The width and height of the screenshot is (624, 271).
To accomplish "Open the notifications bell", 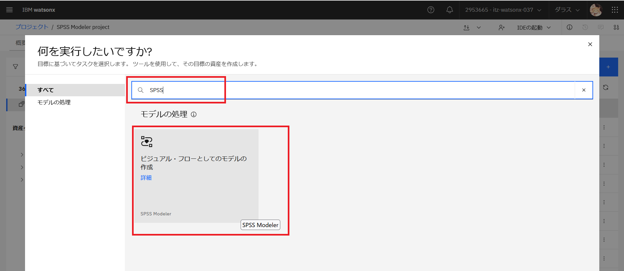I will [x=450, y=10].
